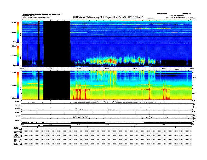This screenshot has height=160, width=207.
Task: Click the 40.00 label on RAD2 axis
Action: pyautogui.click(x=14, y=22)
